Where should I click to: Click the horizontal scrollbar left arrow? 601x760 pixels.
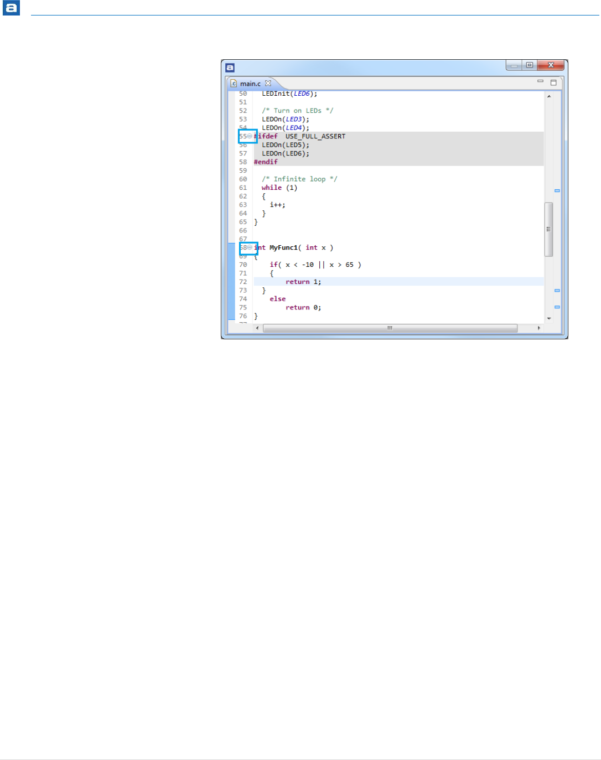click(x=257, y=328)
